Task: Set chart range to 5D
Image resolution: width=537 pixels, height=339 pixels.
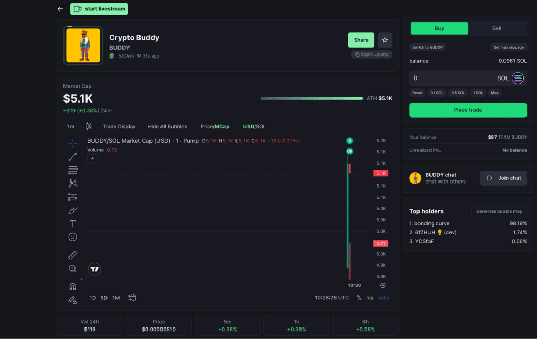Action: pos(104,298)
